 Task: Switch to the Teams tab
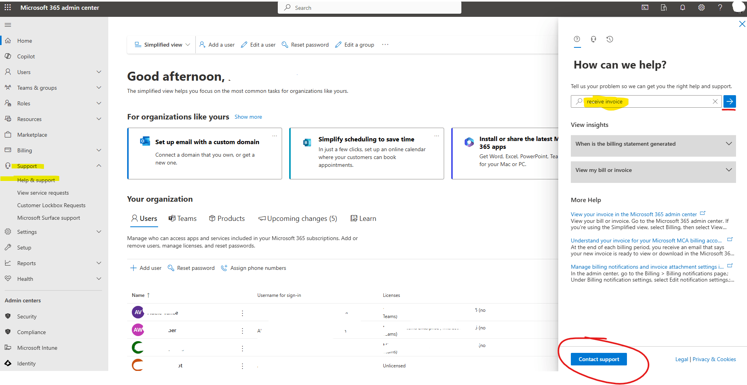click(182, 218)
